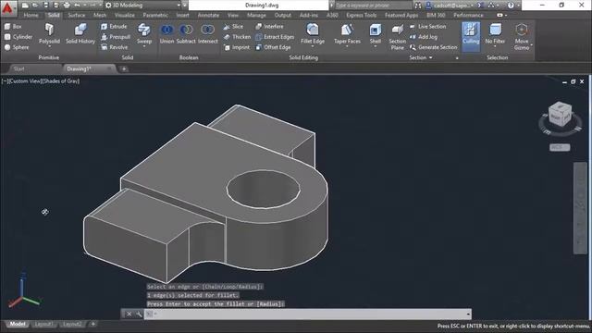The image size is (592, 333).
Task: Open the Help question mark icon
Action: tap(511, 6)
